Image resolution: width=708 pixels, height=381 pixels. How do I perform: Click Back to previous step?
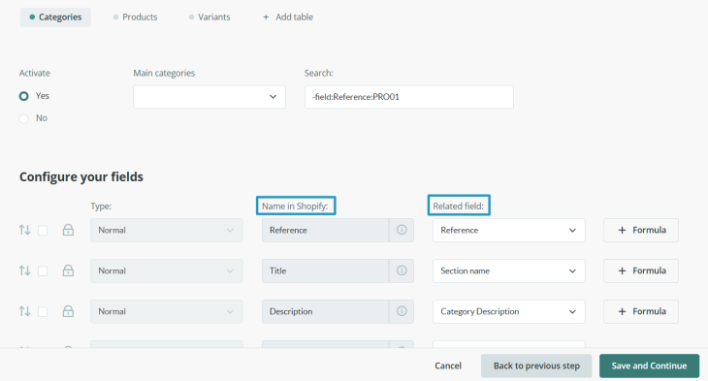pos(536,365)
